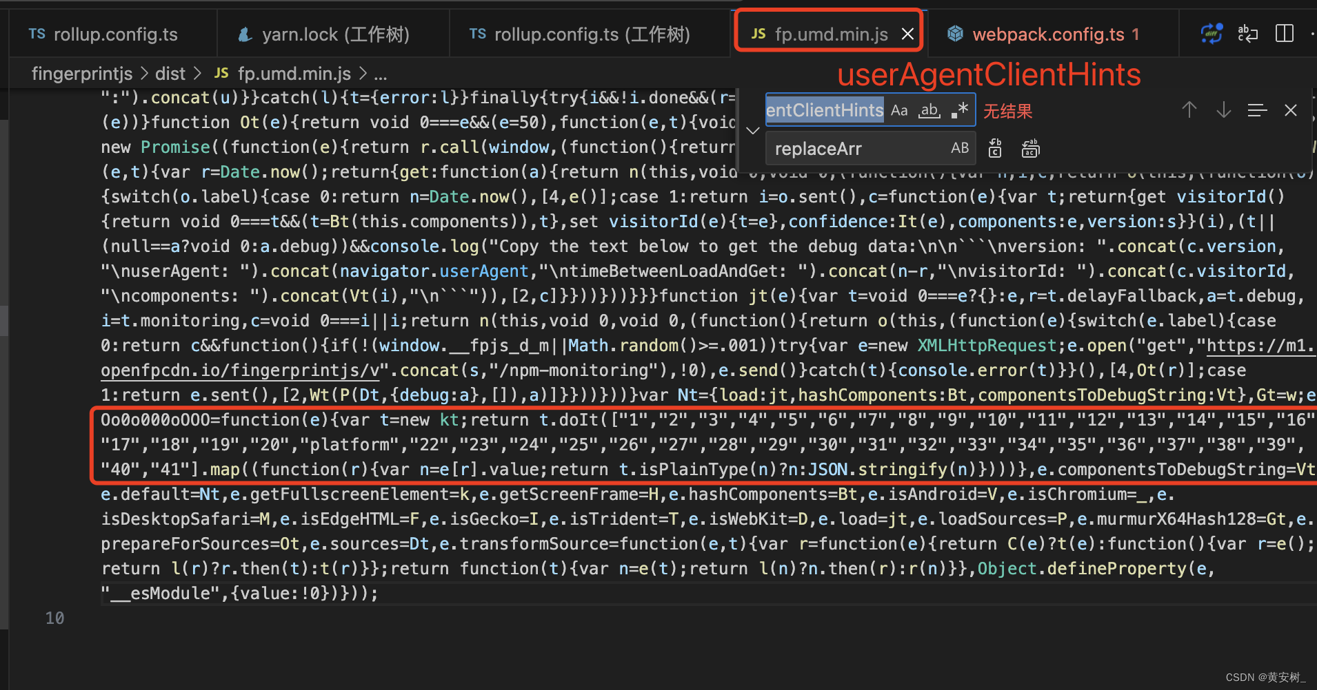Find previous match with up arrow icon
The height and width of the screenshot is (690, 1317).
click(x=1189, y=110)
